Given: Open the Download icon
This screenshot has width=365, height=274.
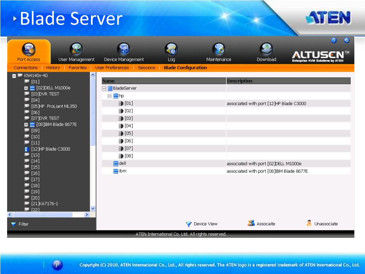Looking at the screenshot, I should 266,49.
